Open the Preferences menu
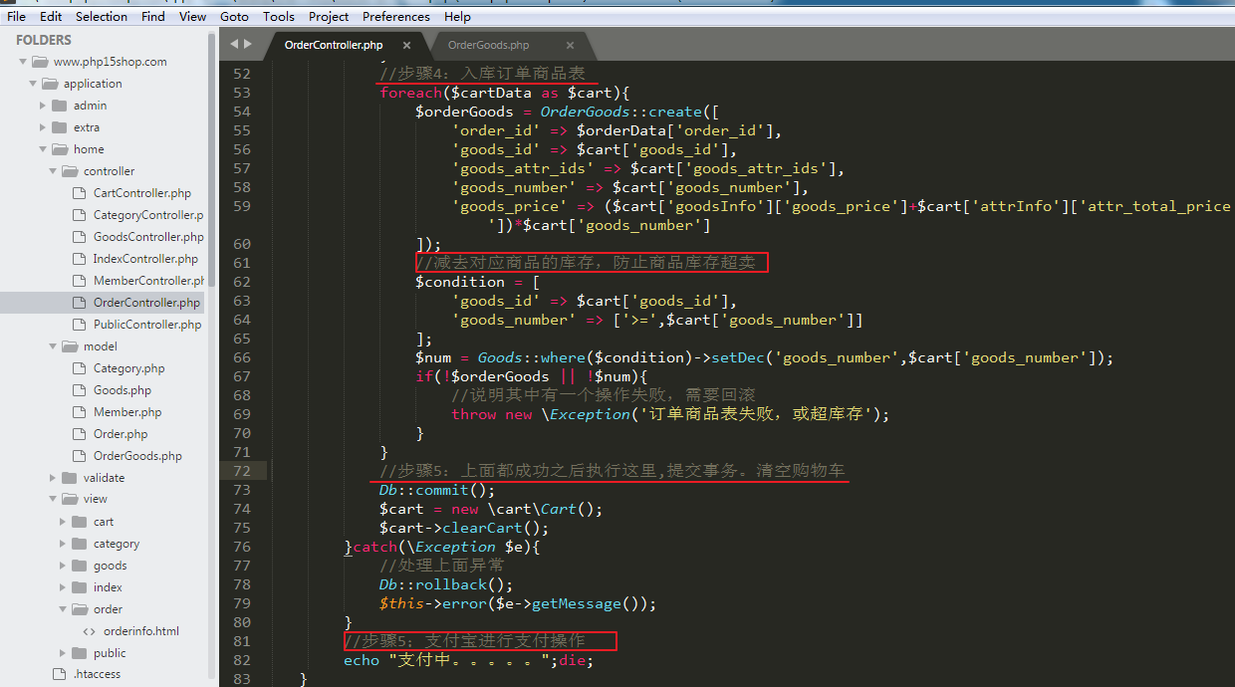 [x=395, y=17]
